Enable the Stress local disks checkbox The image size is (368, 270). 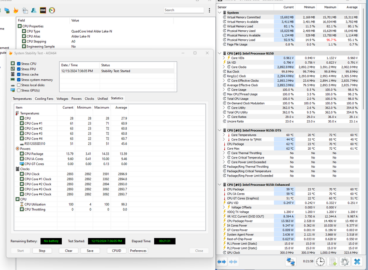19,85
